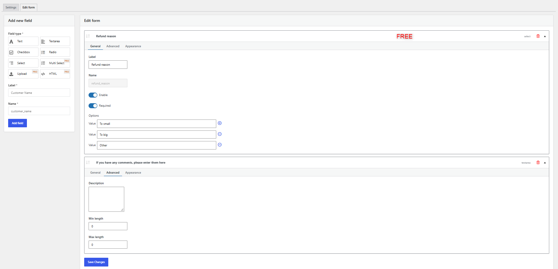Image resolution: width=558 pixels, height=269 pixels.
Task: Open comments field Appearance tab
Action: pyautogui.click(x=133, y=173)
